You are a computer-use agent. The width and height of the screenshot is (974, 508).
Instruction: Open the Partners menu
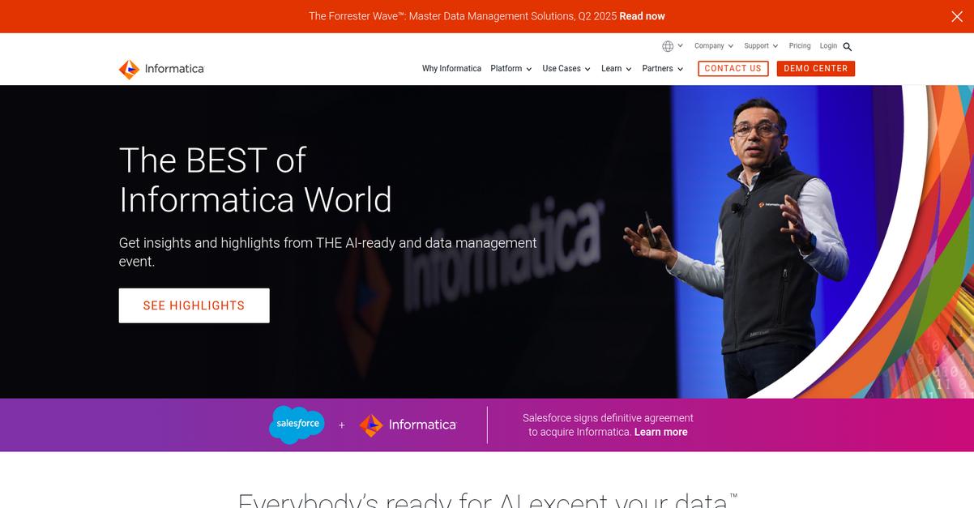coord(663,69)
